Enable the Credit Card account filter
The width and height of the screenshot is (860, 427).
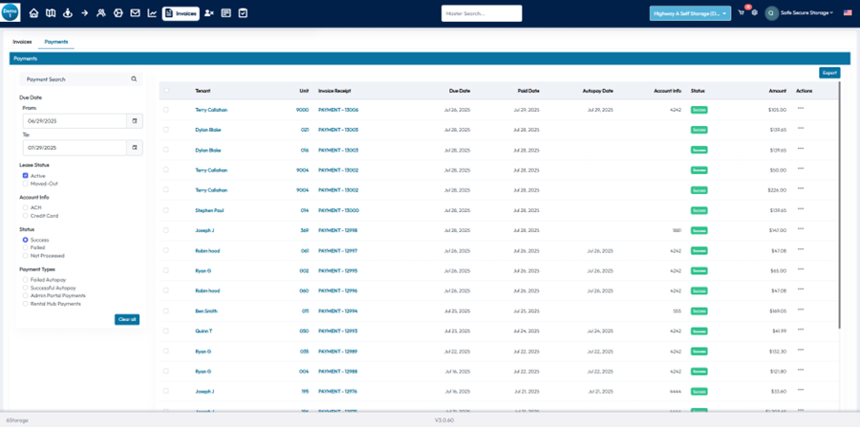click(x=25, y=216)
